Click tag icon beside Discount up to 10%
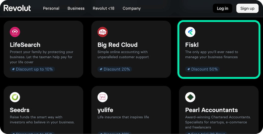 [13, 69]
